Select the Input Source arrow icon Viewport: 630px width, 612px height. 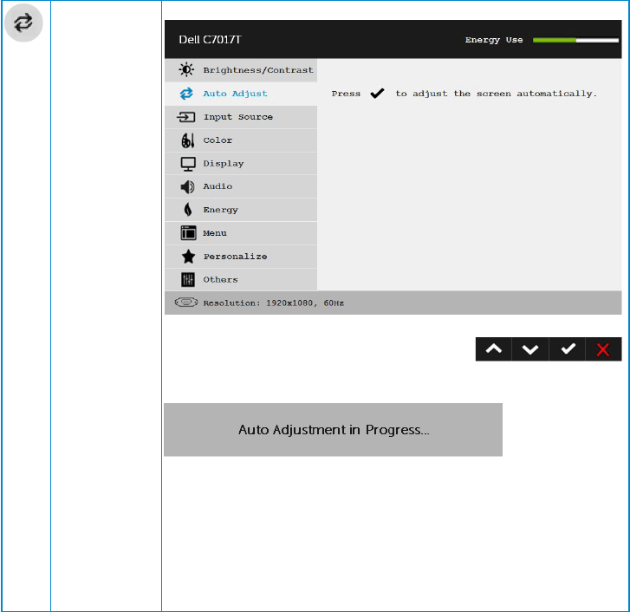(186, 117)
